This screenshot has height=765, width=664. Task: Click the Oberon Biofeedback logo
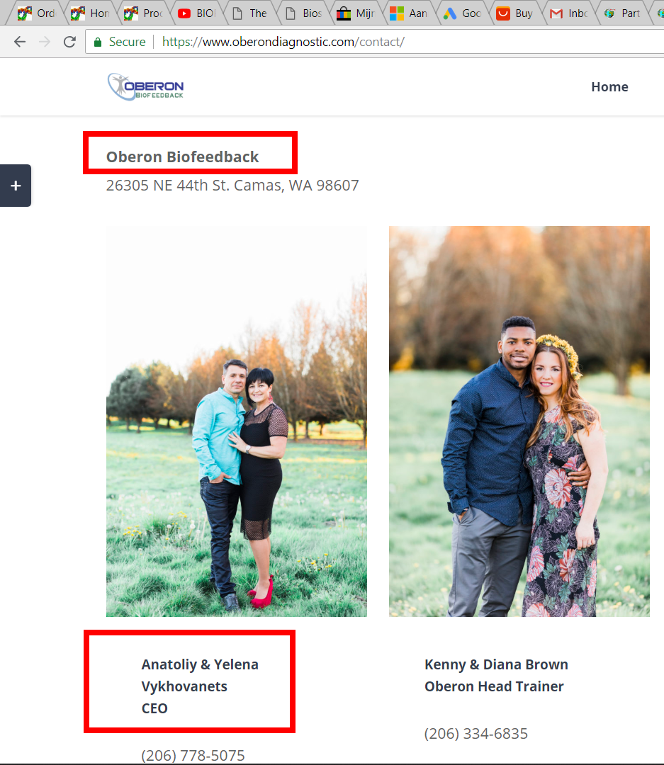pos(146,86)
